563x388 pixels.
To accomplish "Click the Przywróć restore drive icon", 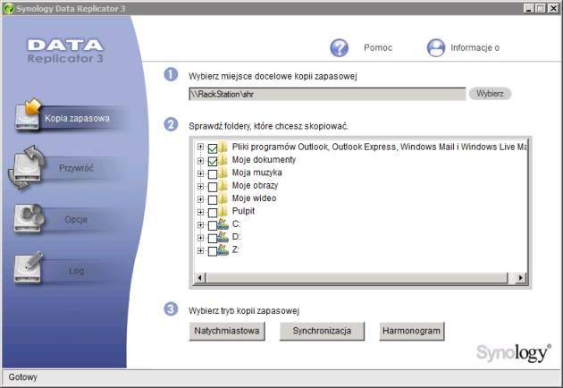I will [x=26, y=167].
